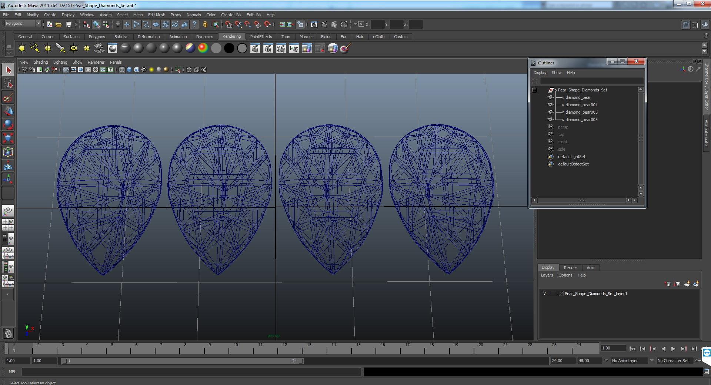Select diamond_pear003 in the Outliner

pos(581,112)
